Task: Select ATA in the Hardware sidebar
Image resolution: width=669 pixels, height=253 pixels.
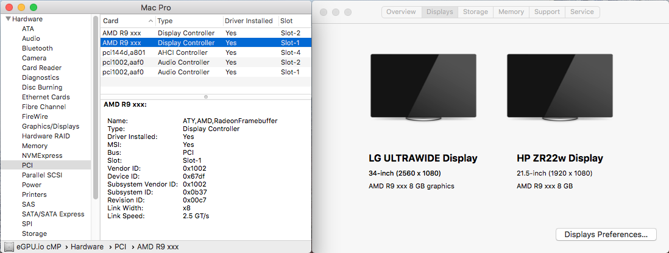Action: coord(28,29)
